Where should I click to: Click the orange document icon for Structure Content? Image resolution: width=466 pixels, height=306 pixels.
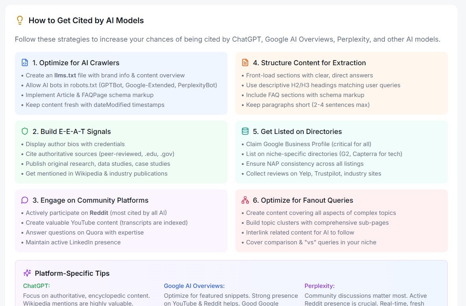pos(245,62)
